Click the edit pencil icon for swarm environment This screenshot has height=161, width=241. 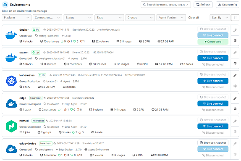coord(235,53)
